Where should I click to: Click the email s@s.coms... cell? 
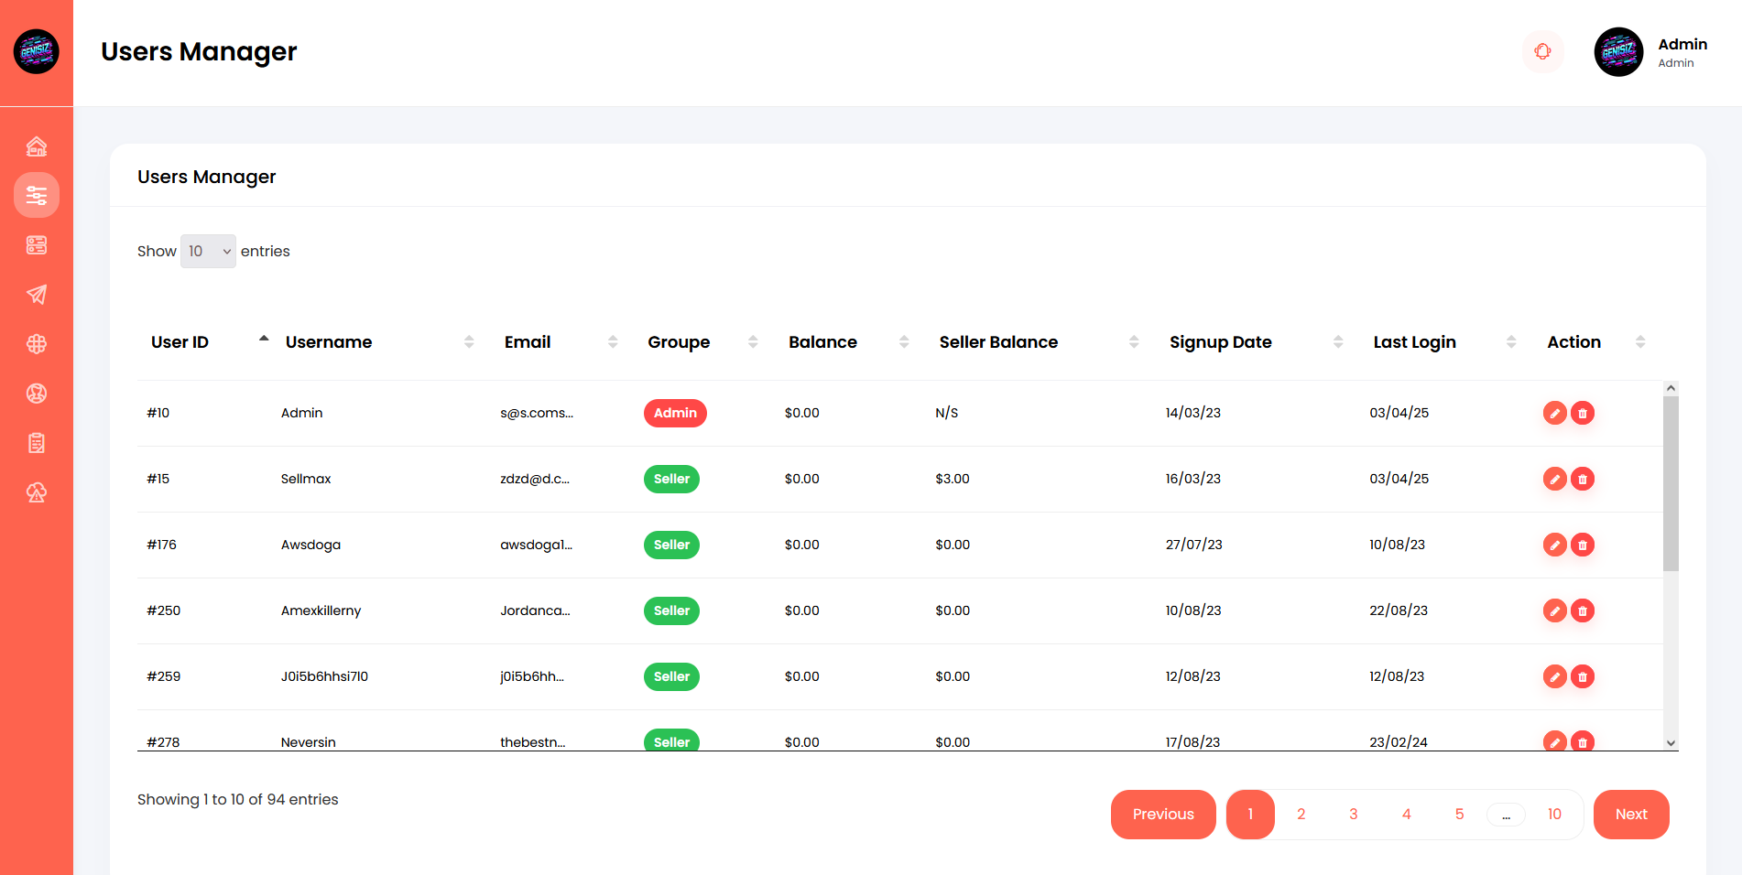pos(537,413)
